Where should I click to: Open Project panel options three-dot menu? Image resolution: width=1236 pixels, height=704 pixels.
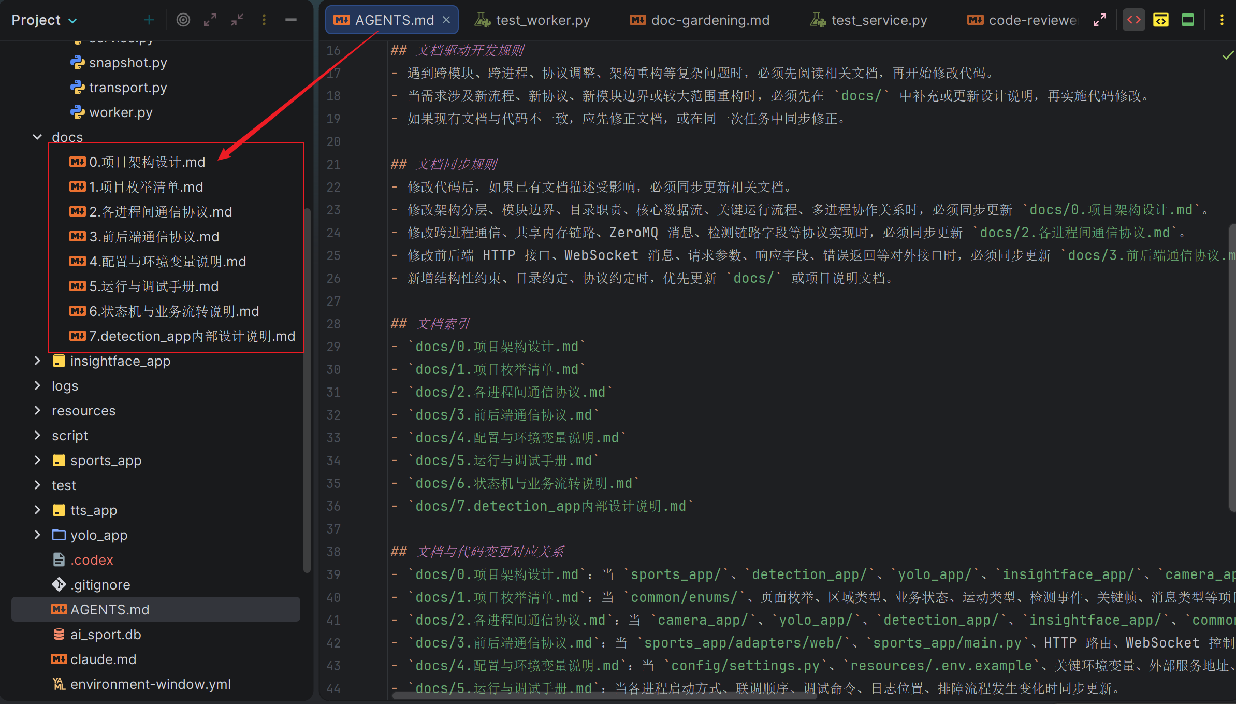point(264,20)
